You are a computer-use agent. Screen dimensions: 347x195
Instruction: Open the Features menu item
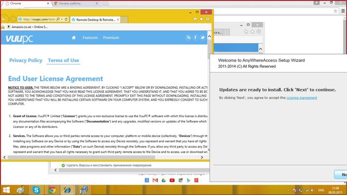pyautogui.click(x=90, y=38)
